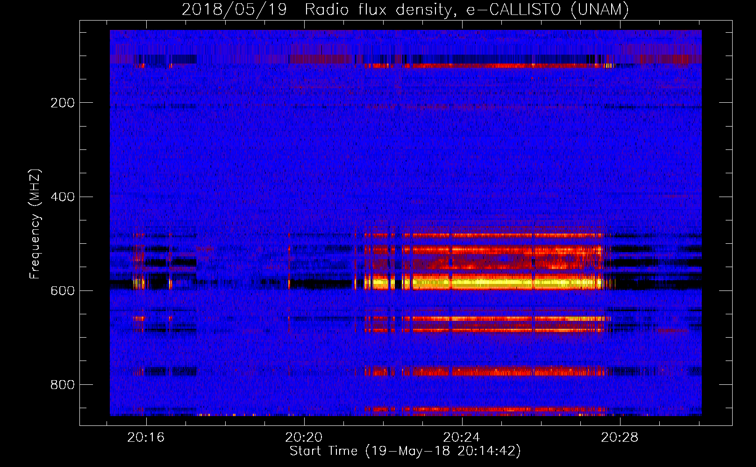Click the red emission band near 780 MHz
Image resolution: width=756 pixels, height=467 pixels.
[484, 371]
